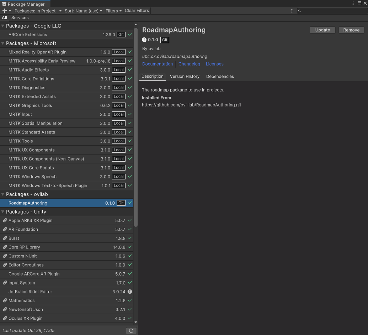Click Git badge in package details header
368x335 pixels.
(165, 40)
